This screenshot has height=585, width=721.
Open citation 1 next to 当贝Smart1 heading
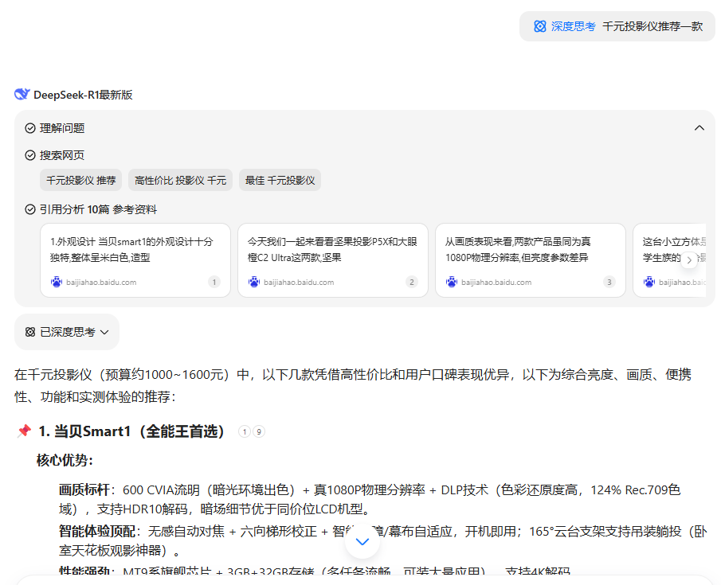coord(245,431)
